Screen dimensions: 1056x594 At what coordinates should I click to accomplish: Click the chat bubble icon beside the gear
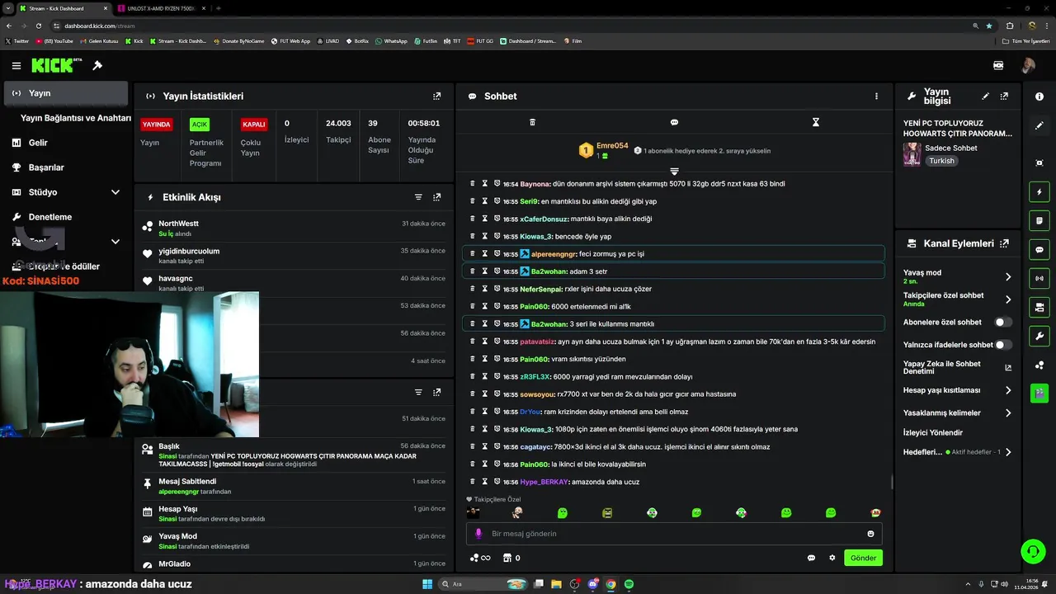tap(811, 558)
